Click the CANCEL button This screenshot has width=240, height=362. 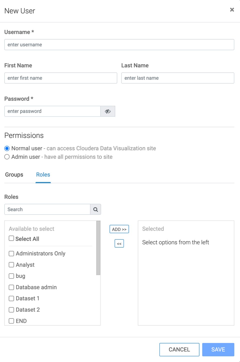pos(179,349)
